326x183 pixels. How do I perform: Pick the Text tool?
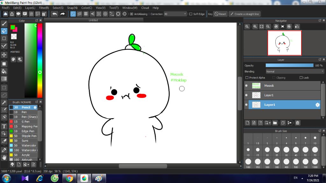[x=4, y=126]
